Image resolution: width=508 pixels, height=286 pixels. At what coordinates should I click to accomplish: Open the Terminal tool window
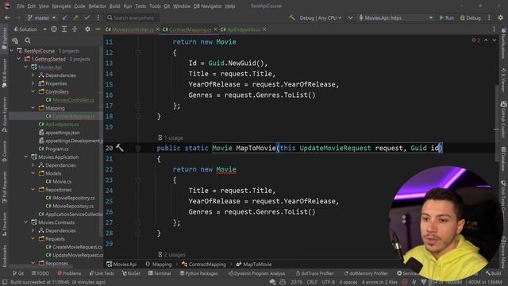[x=160, y=273]
